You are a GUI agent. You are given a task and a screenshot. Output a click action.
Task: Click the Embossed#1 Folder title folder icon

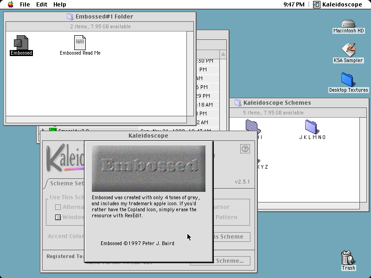click(x=70, y=17)
